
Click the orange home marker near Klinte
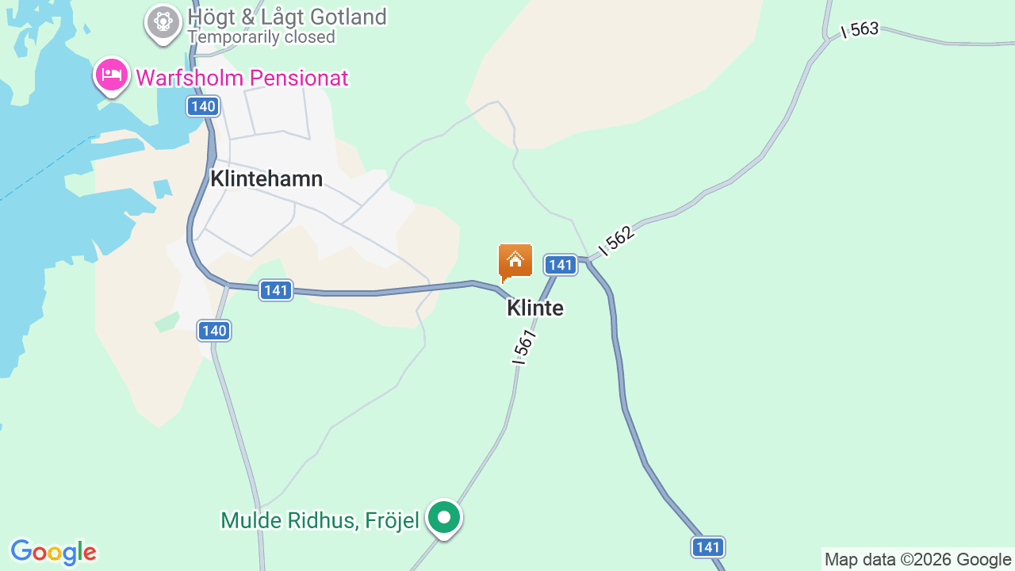(x=515, y=263)
